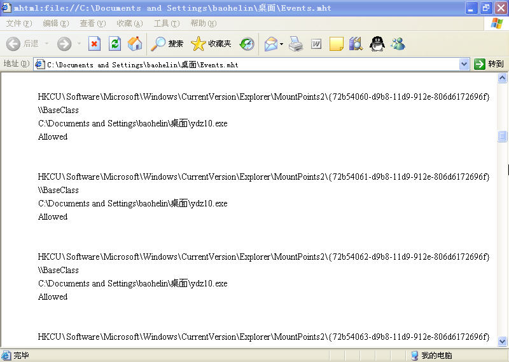Click the second ydz10.exe path line
The height and width of the screenshot is (362, 509).
(x=133, y=203)
